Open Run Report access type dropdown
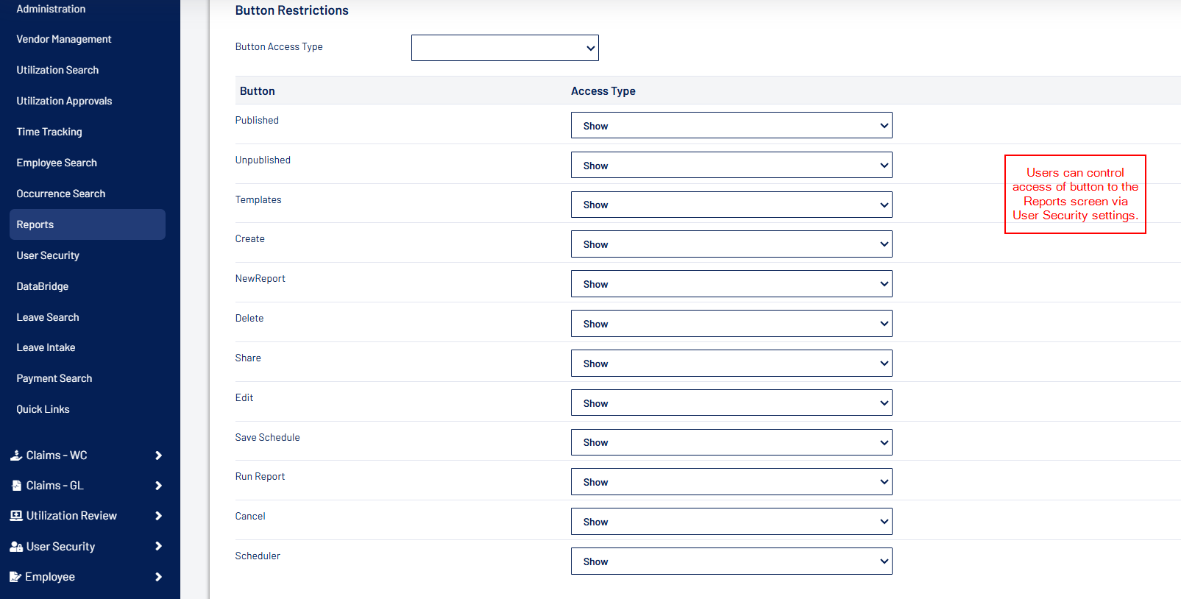The width and height of the screenshot is (1181, 599). (731, 482)
